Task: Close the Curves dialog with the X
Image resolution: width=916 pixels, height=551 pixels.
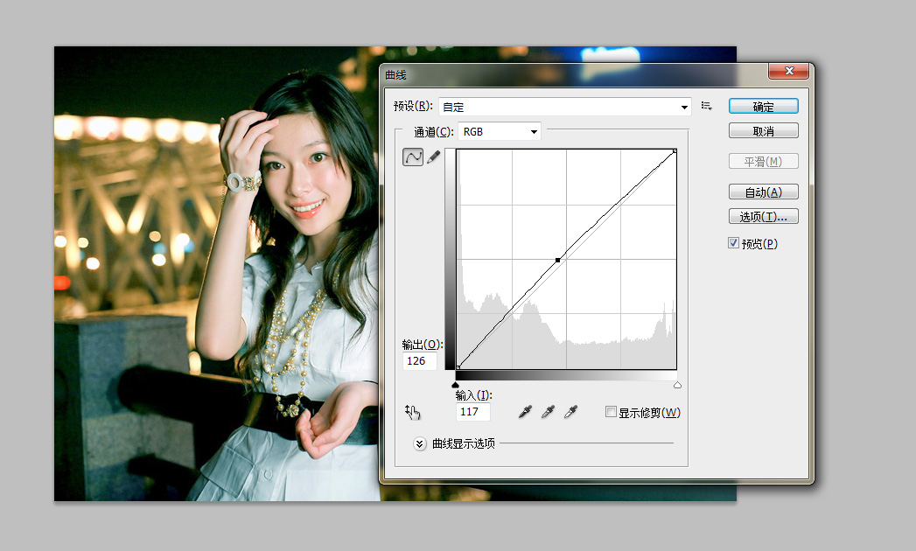Action: coord(788,71)
